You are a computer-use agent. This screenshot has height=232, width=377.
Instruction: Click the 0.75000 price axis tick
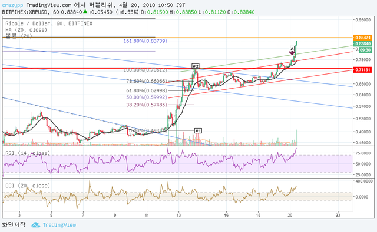click(363, 60)
